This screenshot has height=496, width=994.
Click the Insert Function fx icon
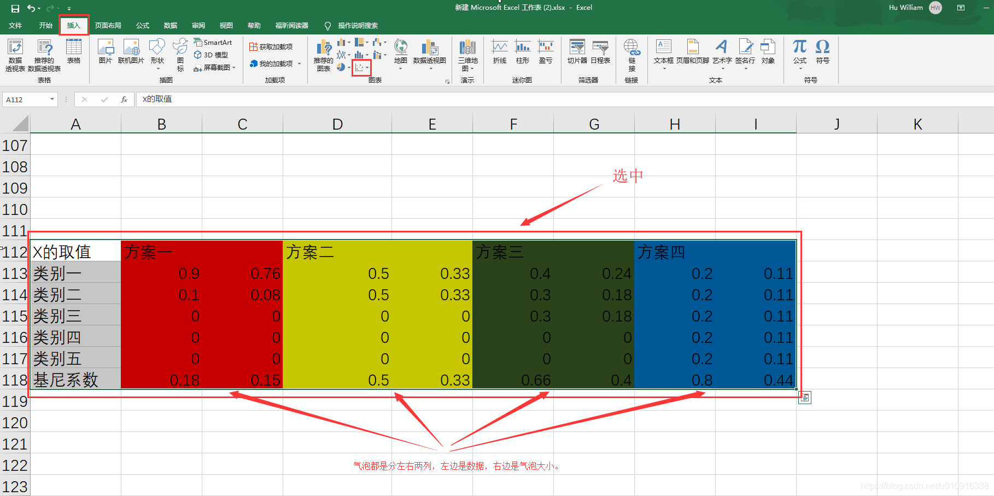click(124, 100)
